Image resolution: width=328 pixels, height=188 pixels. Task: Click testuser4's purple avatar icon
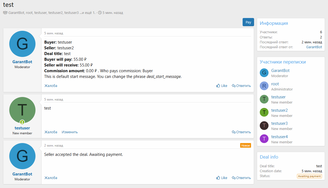click(264, 139)
